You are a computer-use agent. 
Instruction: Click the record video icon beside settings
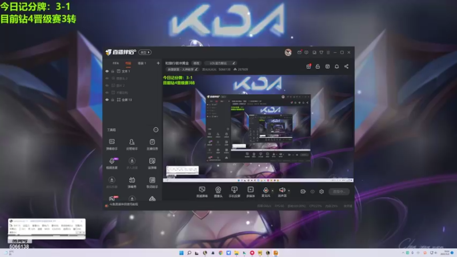tap(303, 191)
